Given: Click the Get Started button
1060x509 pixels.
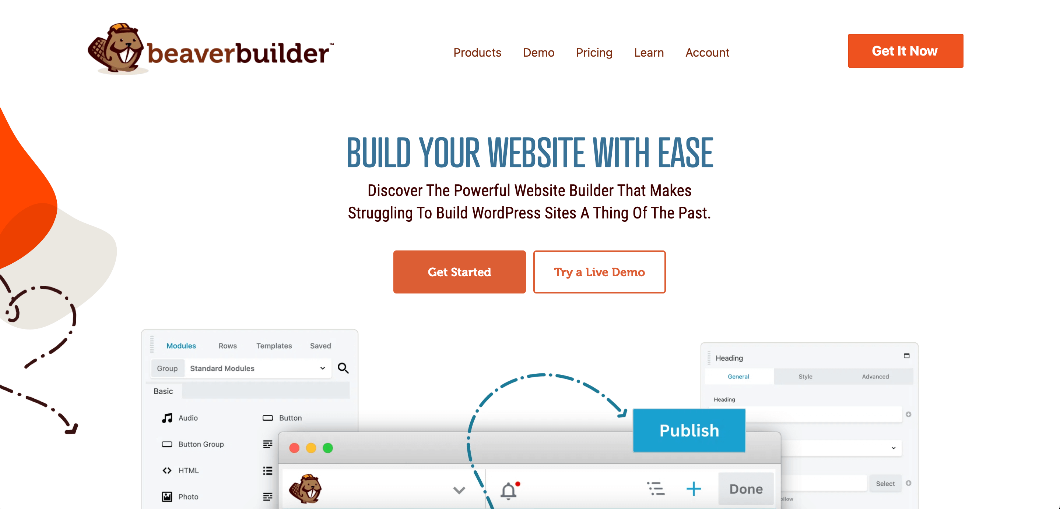Looking at the screenshot, I should (x=460, y=271).
